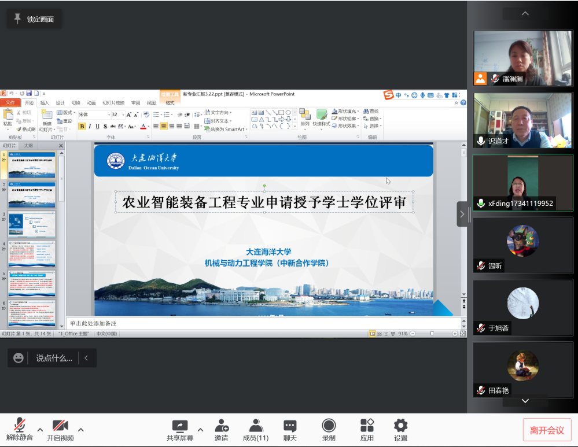The height and width of the screenshot is (447, 578).
Task: Toggle 锁定画面 pin screen lock
Action: pyautogui.click(x=34, y=19)
